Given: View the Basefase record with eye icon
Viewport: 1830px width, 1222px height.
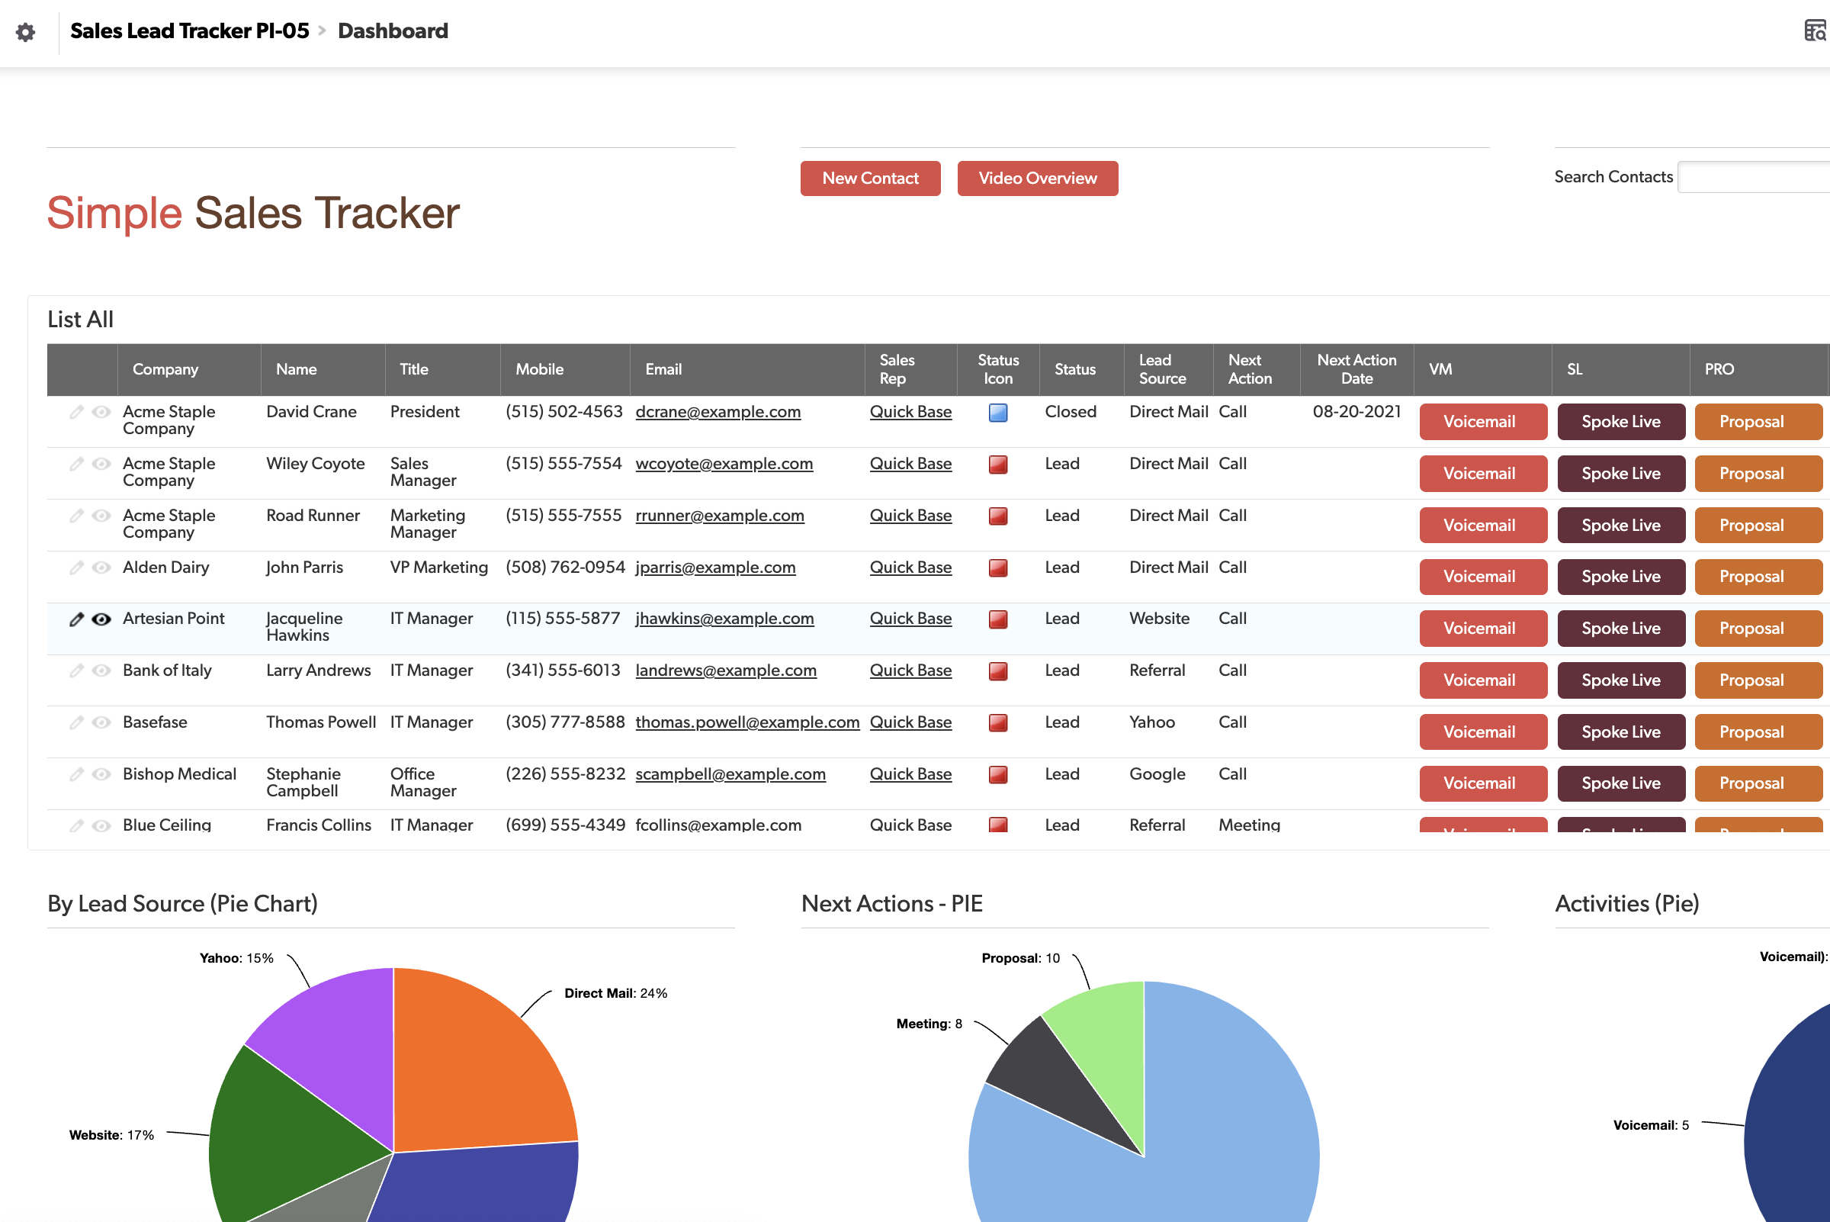Looking at the screenshot, I should click(101, 723).
